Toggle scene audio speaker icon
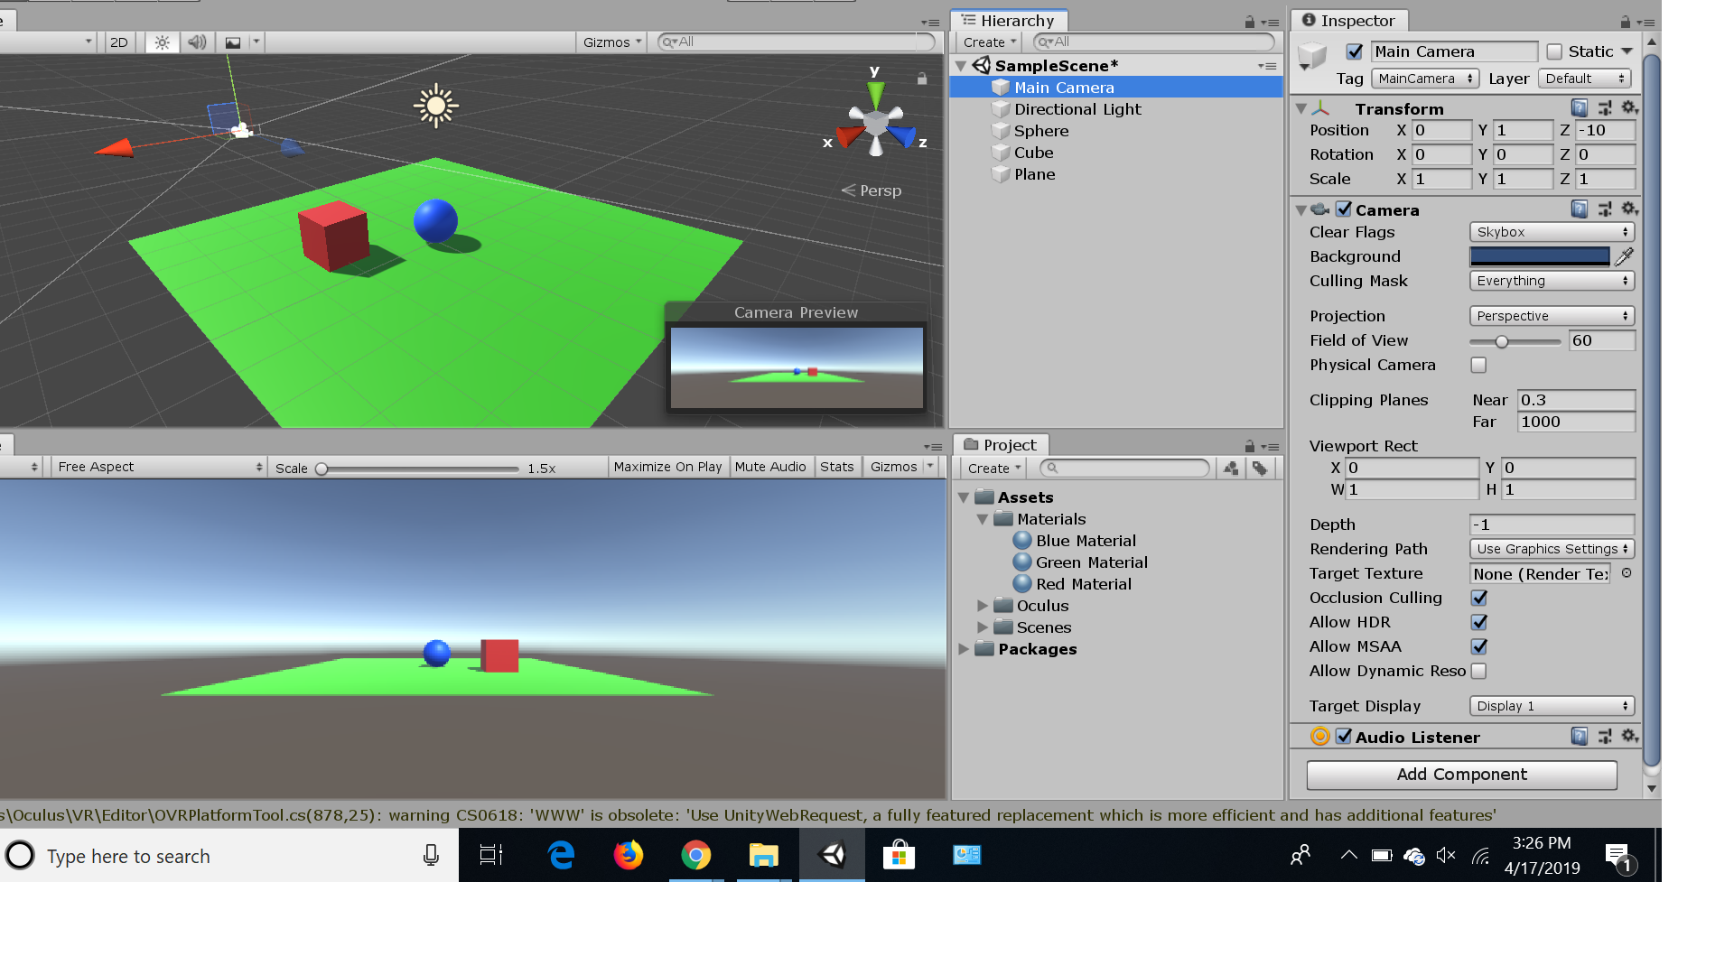This screenshot has width=1734, height=975. [x=197, y=42]
